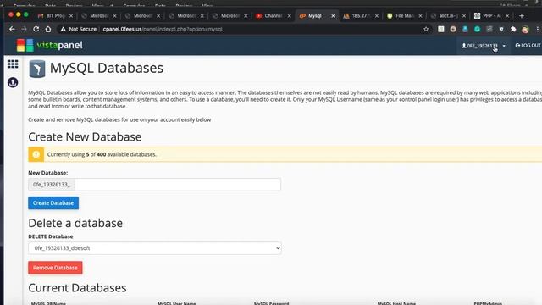542x305 pixels.
Task: Click the 'Delete a database' heading
Action: pyautogui.click(x=75, y=223)
